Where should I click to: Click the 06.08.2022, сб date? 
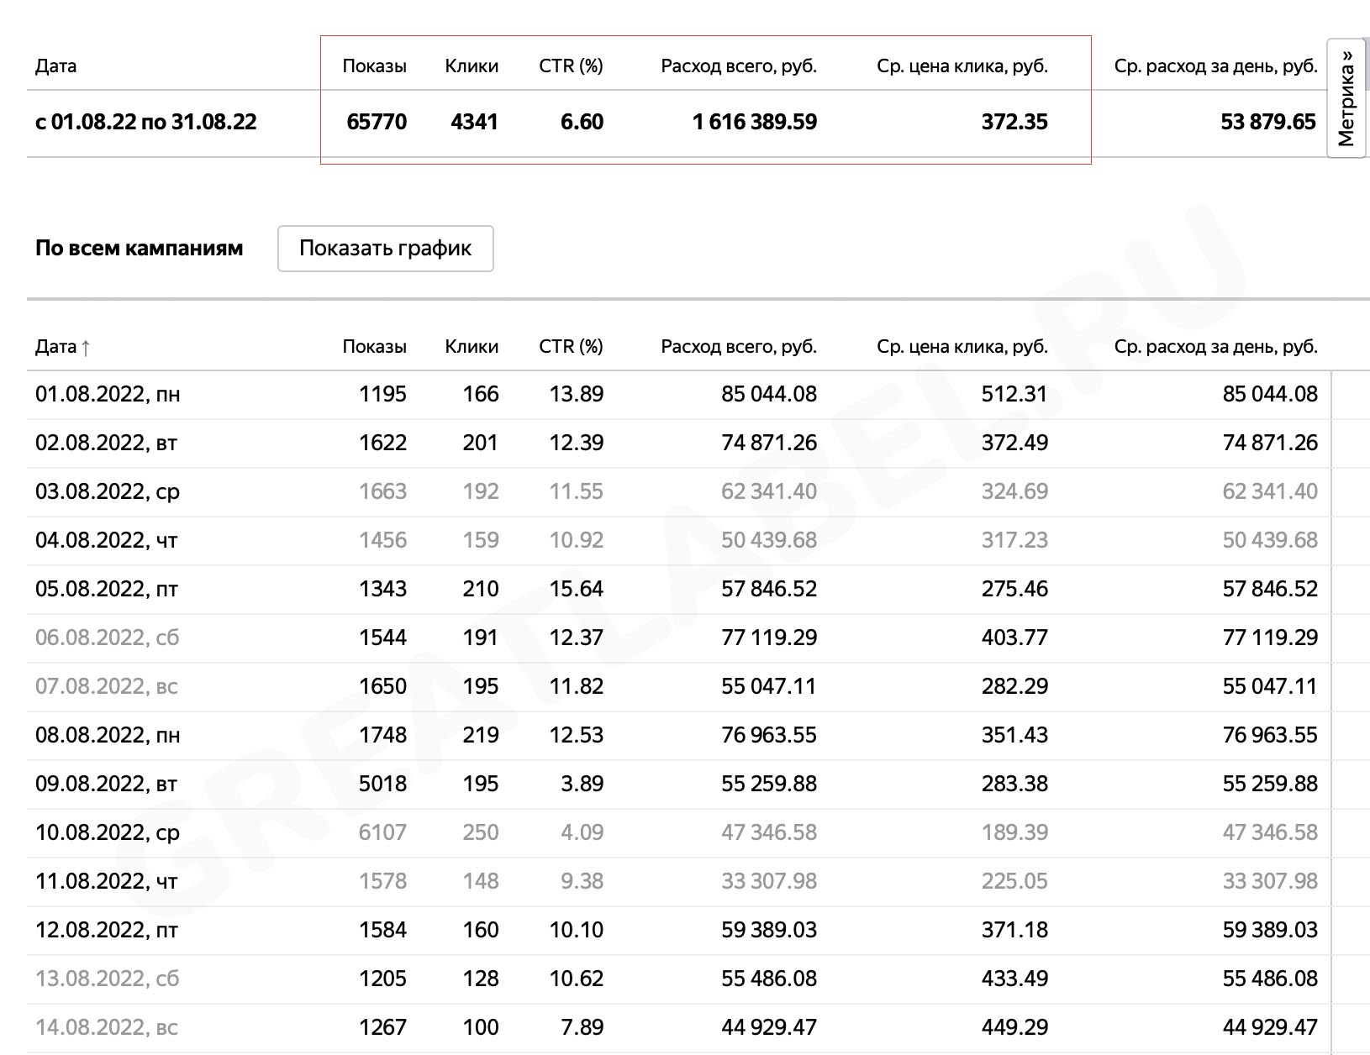[x=108, y=638]
